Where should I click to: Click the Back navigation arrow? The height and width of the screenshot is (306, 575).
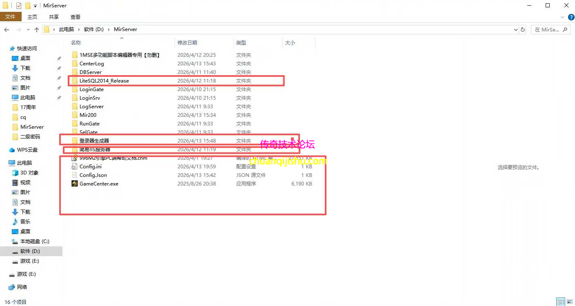click(7, 29)
